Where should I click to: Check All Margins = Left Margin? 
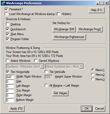click(x=46, y=86)
